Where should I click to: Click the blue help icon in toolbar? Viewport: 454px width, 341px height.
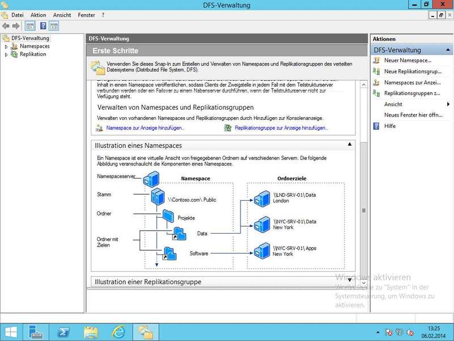point(43,26)
